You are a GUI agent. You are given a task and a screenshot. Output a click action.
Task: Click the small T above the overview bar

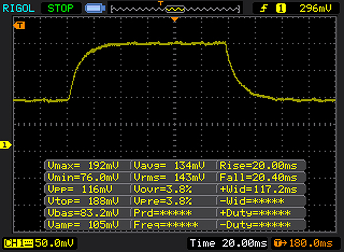coord(161,3)
